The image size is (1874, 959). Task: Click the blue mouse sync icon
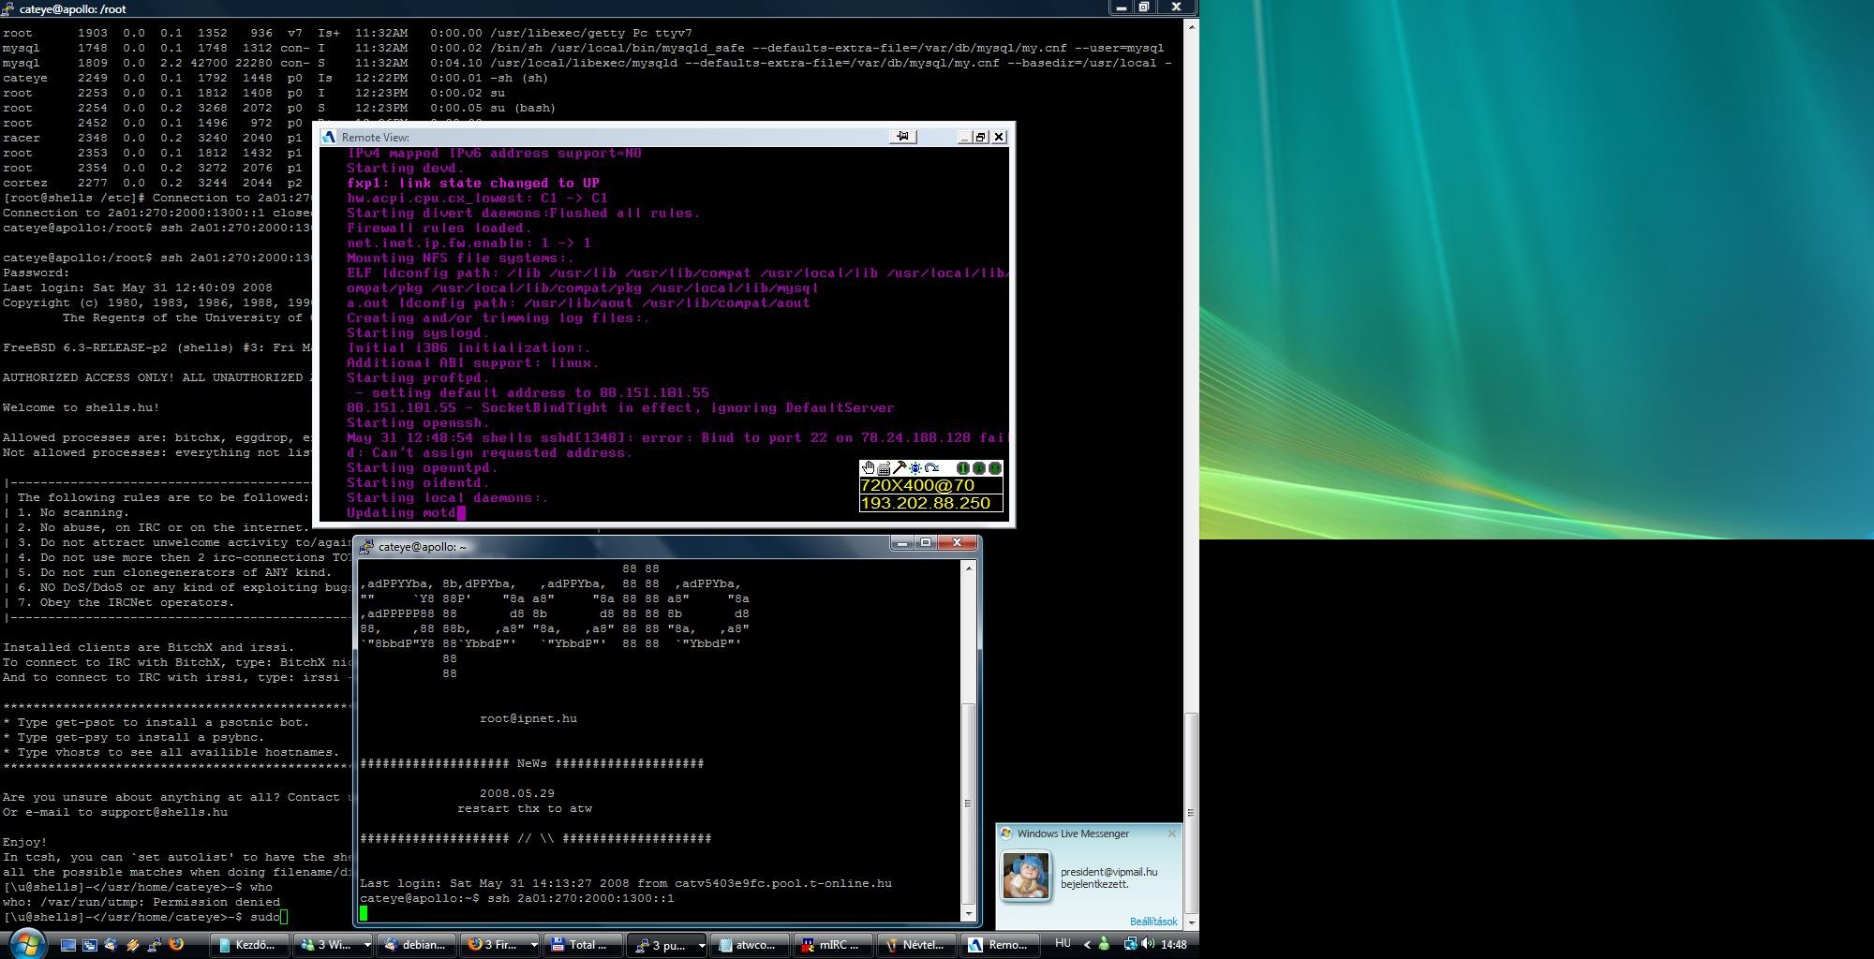(x=915, y=468)
